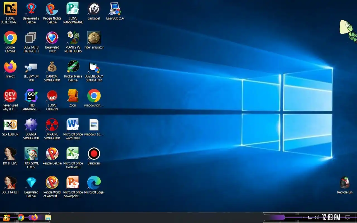
Task: Open the Action Center notification icon
Action: tap(348, 217)
